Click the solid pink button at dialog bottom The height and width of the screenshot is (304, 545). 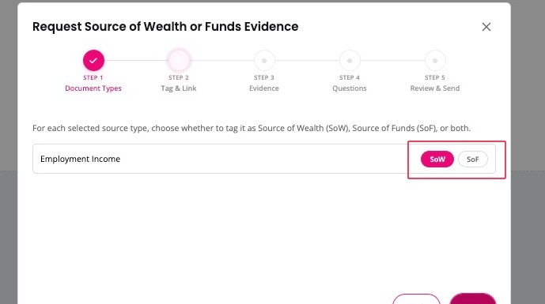click(473, 298)
